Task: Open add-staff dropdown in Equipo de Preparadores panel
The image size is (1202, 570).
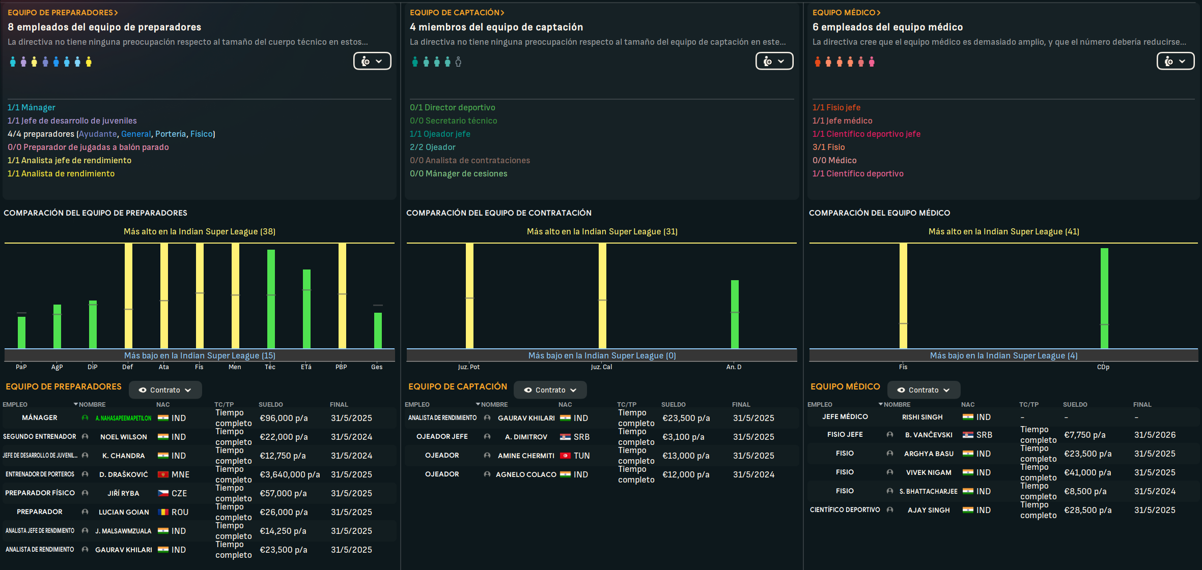Action: point(372,62)
